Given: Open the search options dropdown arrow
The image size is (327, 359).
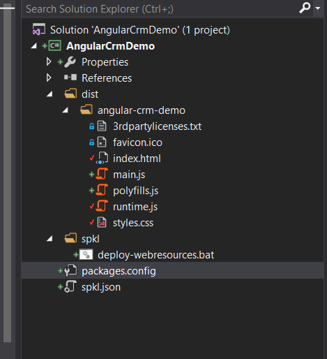Looking at the screenshot, I should (x=318, y=8).
